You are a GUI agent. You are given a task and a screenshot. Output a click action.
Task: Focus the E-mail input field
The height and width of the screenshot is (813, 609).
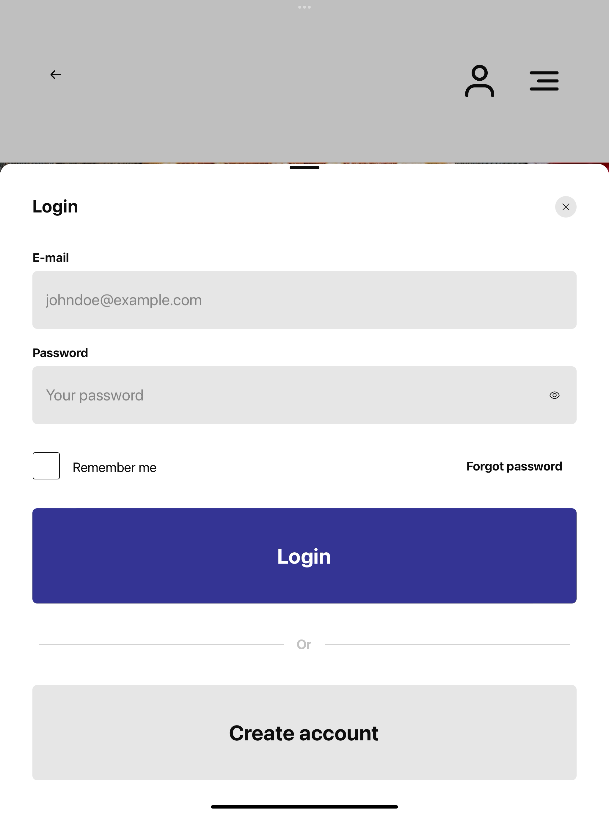point(304,300)
